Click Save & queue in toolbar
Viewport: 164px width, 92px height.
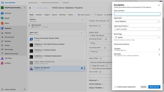click(85, 15)
